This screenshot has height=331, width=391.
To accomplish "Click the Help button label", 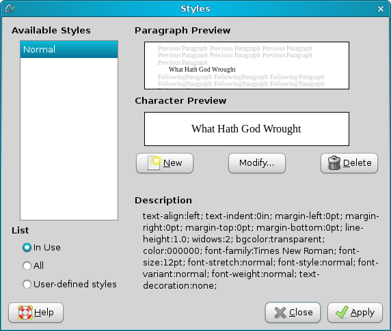I will coord(44,313).
